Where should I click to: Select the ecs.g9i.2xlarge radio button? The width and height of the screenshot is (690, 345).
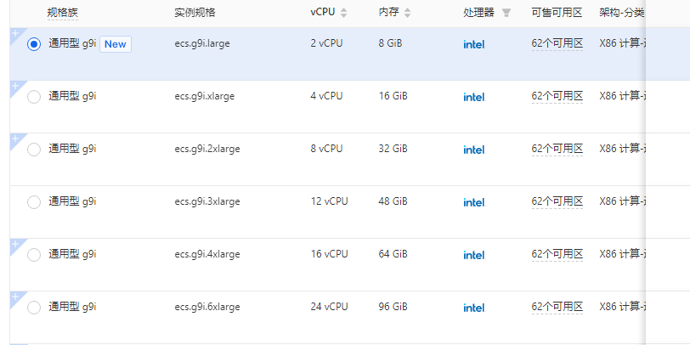(34, 150)
